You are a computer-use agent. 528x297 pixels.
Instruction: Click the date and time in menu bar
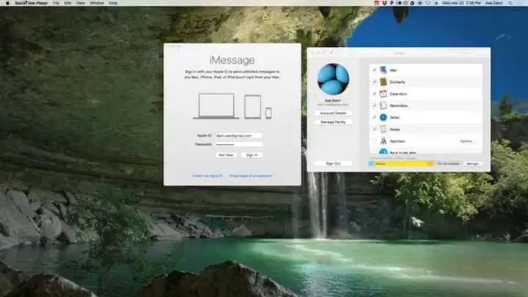point(461,3)
